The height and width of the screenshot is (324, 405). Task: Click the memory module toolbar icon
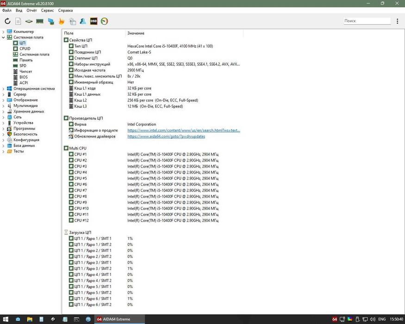point(40,21)
